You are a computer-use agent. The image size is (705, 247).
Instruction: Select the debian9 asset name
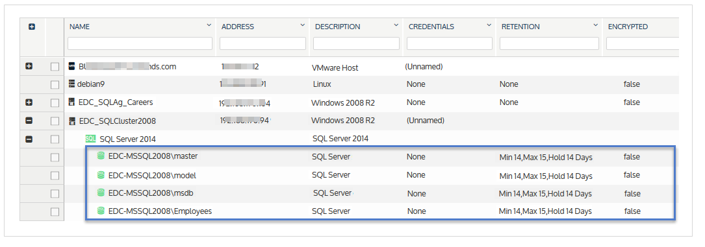tap(91, 84)
